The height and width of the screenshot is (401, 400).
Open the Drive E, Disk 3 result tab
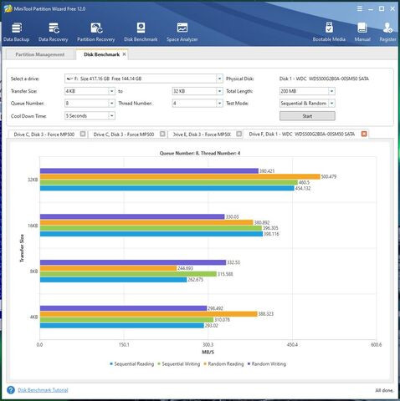203,135
